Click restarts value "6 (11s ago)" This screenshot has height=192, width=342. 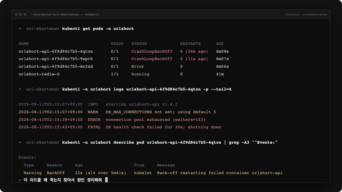click(x=194, y=59)
